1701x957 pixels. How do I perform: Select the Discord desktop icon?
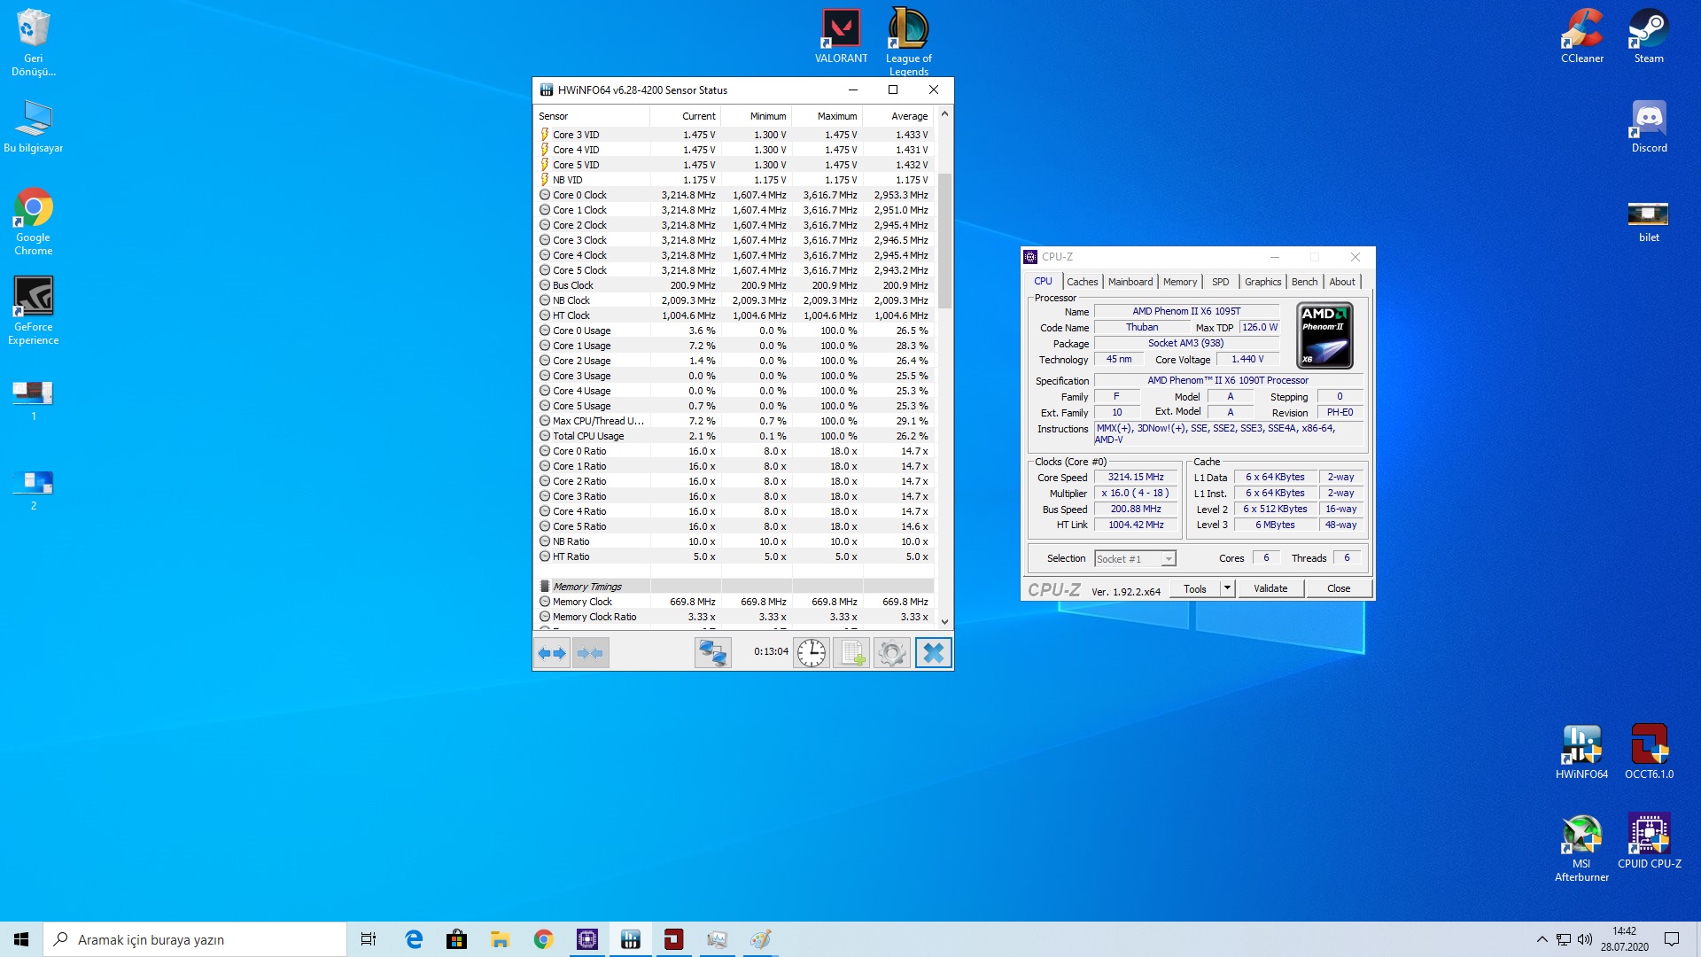click(x=1649, y=127)
